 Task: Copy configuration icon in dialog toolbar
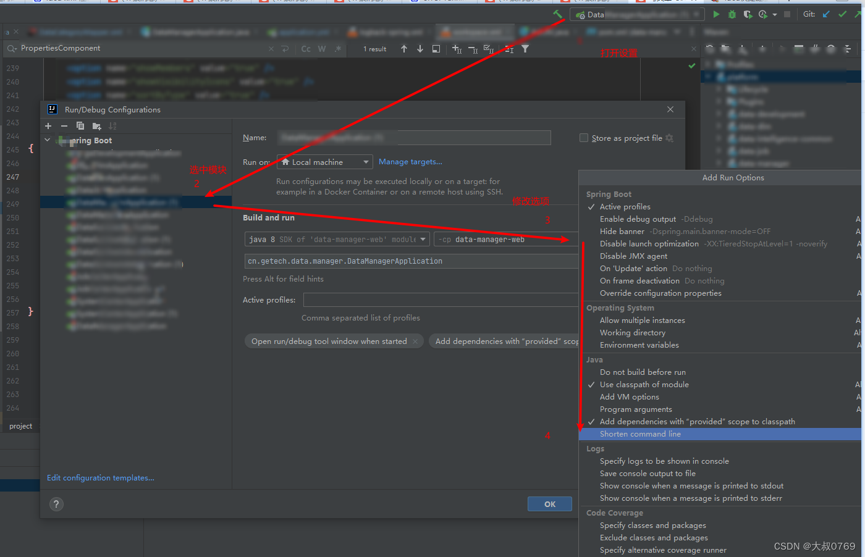click(80, 126)
